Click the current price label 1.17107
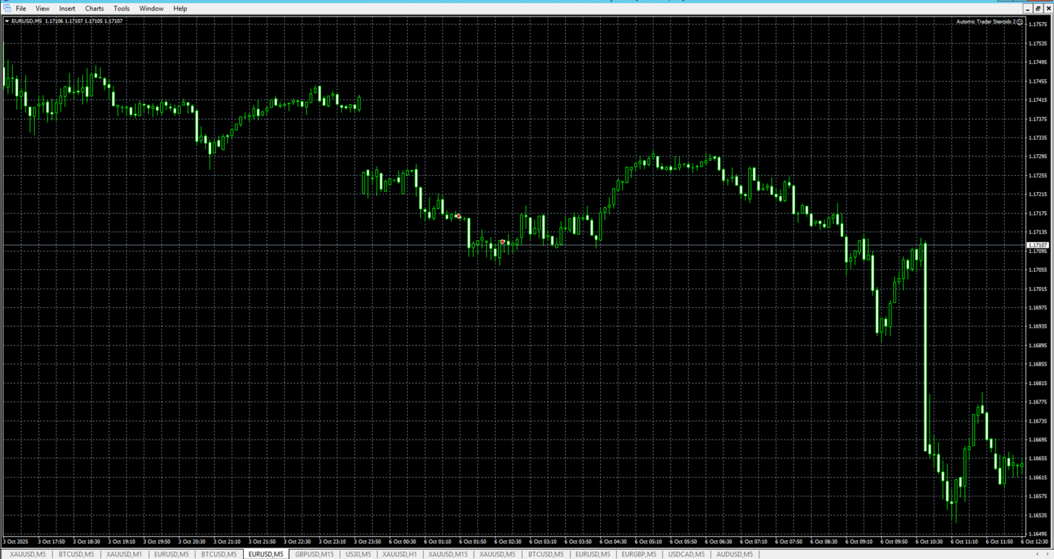The image size is (1054, 559). click(1038, 245)
